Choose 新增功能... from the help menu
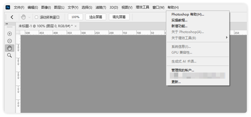The image size is (251, 117). click(x=198, y=26)
